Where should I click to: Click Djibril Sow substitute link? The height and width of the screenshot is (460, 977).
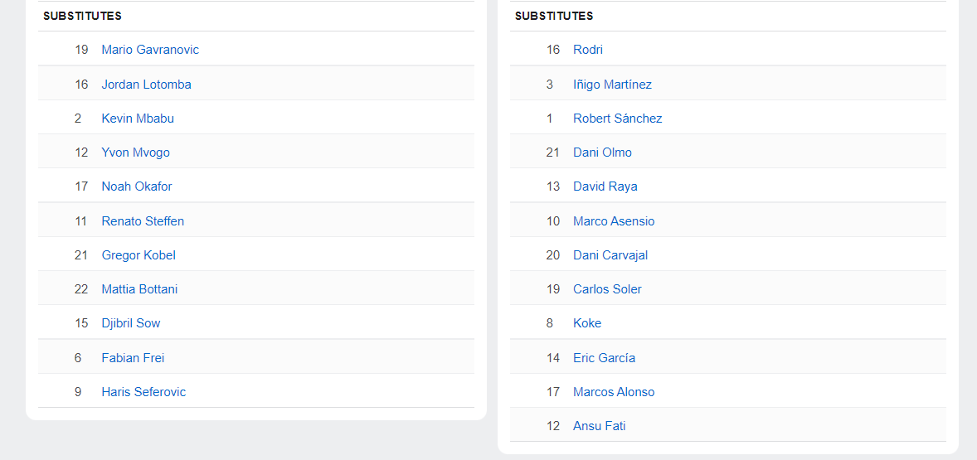[131, 323]
